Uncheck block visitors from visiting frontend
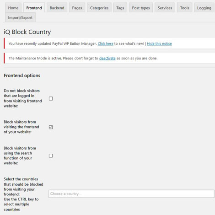 (51, 127)
